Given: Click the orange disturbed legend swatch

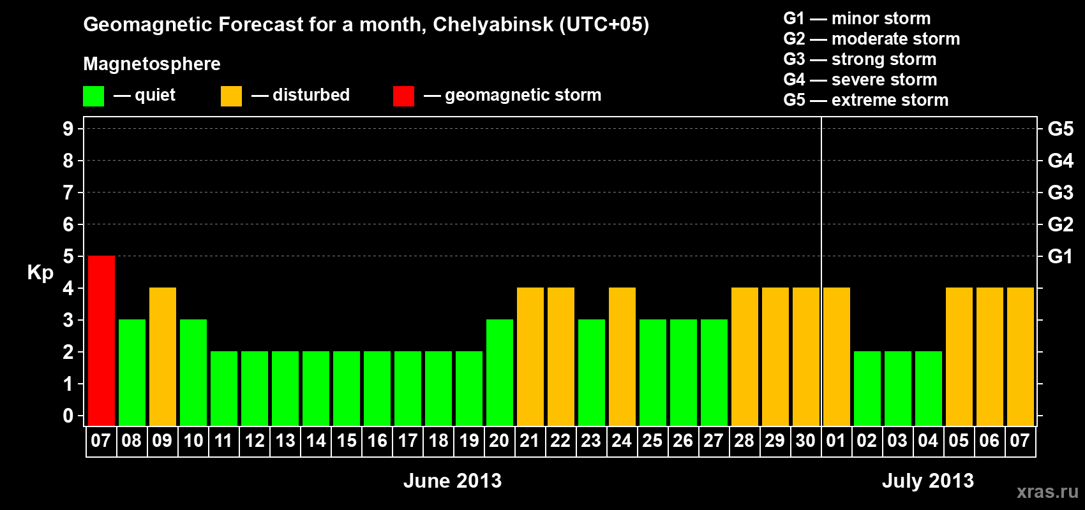Looking at the screenshot, I should pyautogui.click(x=231, y=96).
